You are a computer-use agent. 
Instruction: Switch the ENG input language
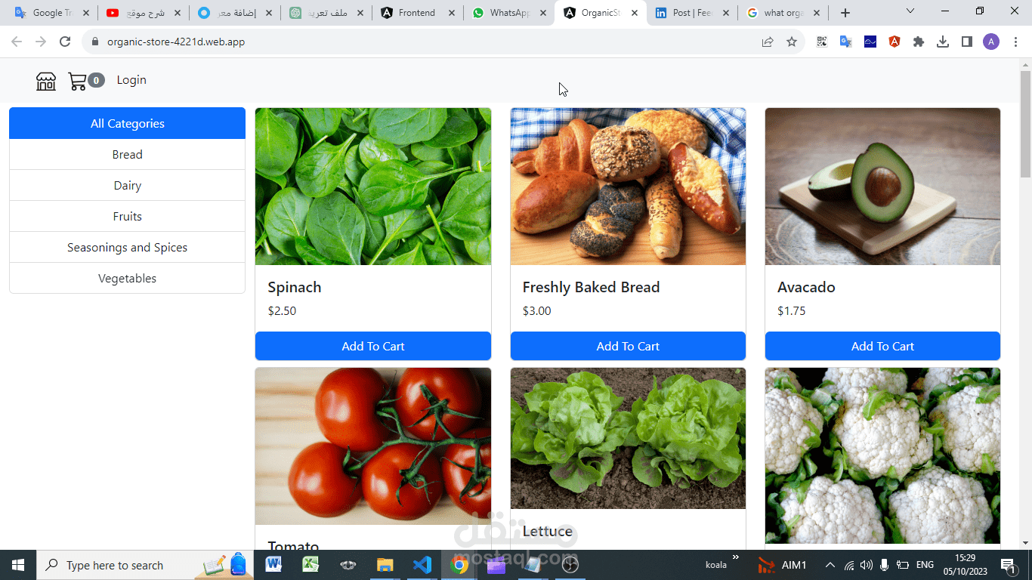(x=925, y=565)
